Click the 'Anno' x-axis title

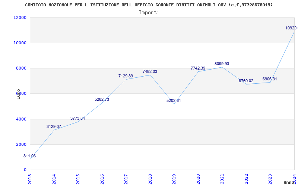[289, 182]
